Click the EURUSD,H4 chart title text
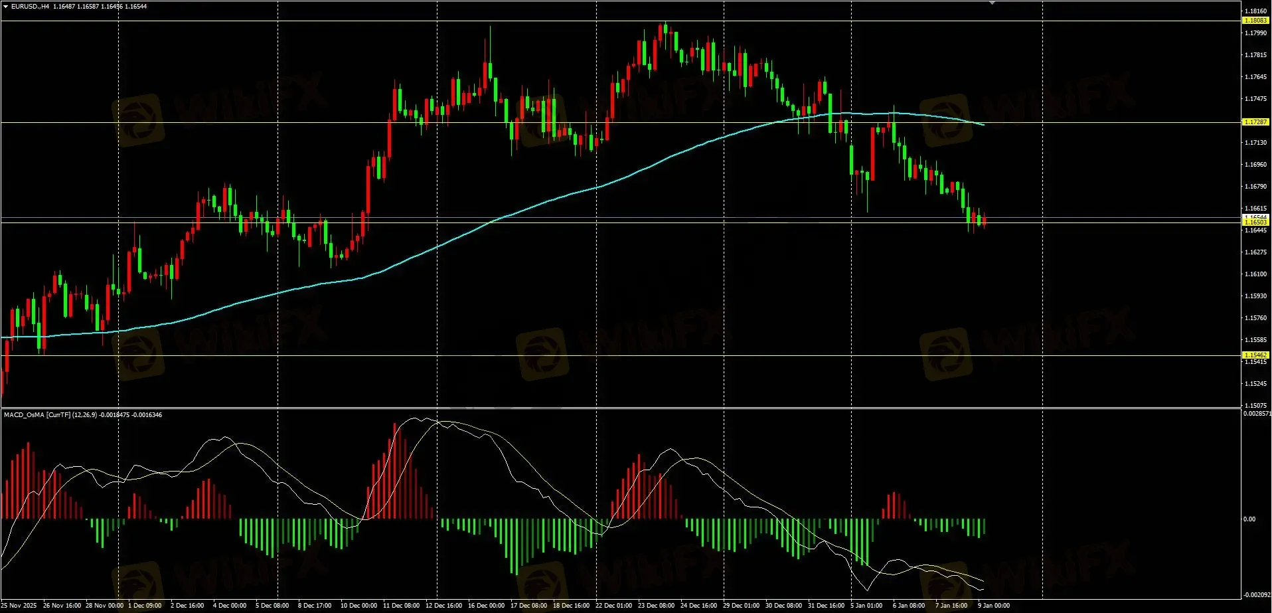Image resolution: width=1272 pixels, height=613 pixels. tap(30, 6)
